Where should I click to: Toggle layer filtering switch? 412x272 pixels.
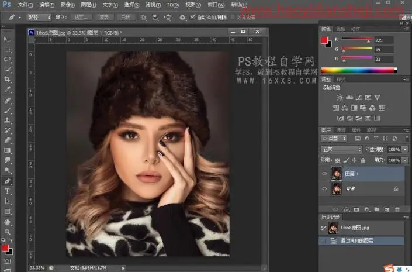tap(407, 138)
